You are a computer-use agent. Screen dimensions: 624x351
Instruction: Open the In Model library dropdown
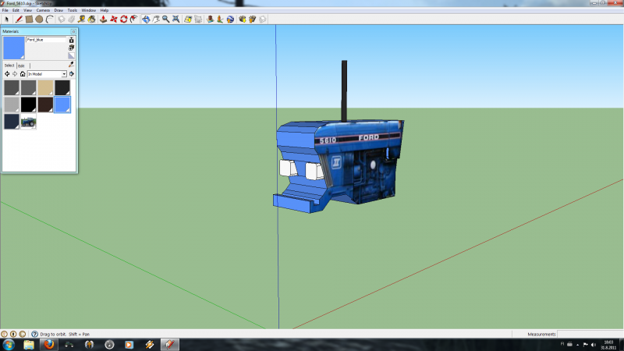click(47, 74)
